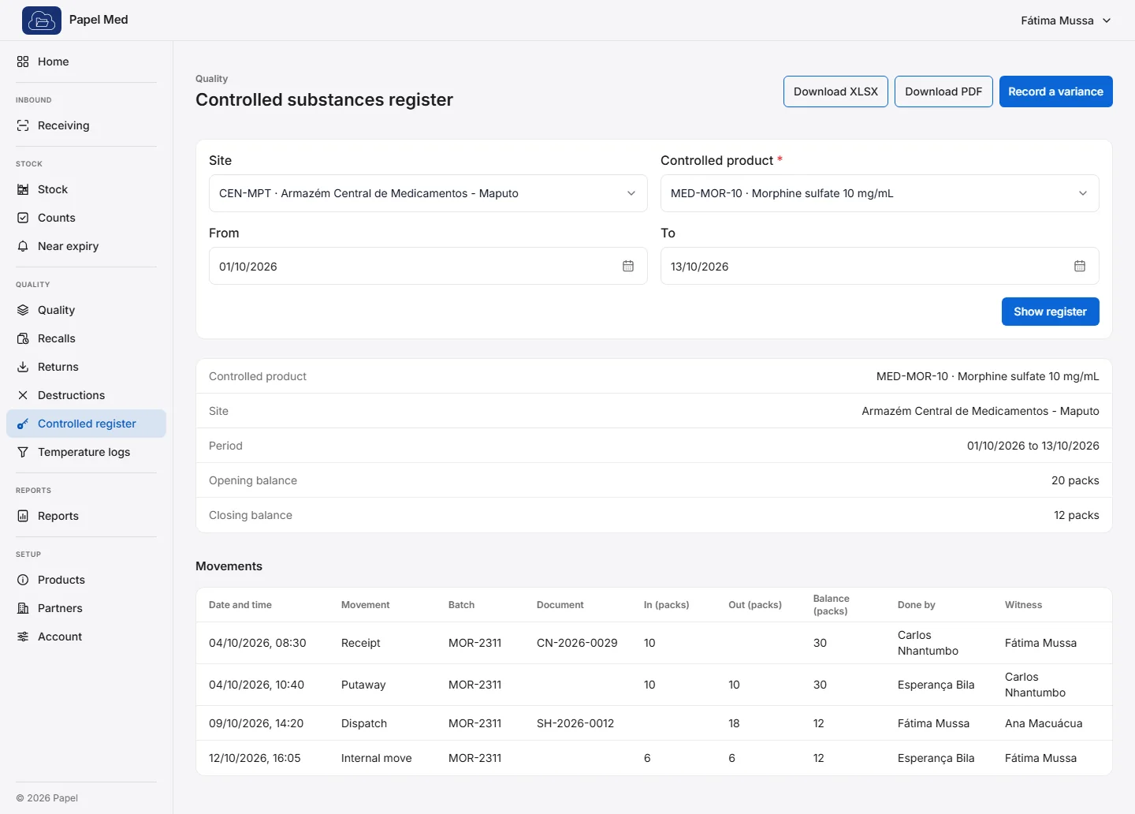
Task: Open the Destructions page
Action: pos(86,395)
